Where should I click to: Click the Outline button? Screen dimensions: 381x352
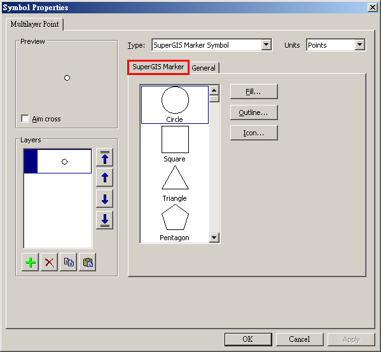tap(254, 112)
